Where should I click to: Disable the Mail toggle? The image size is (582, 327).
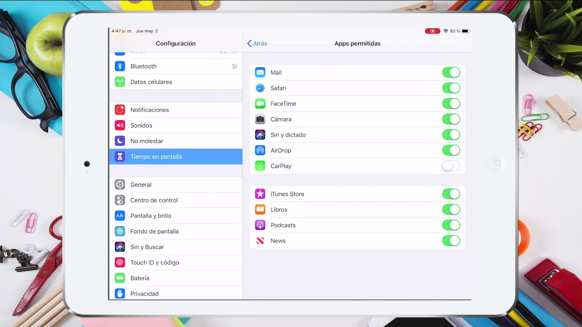point(451,73)
